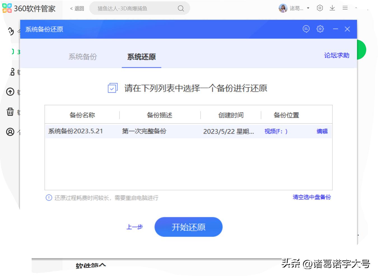Viewport: 378px width, 276px height.
Task: Open the personal center icon in sidebar
Action: [x=10, y=131]
